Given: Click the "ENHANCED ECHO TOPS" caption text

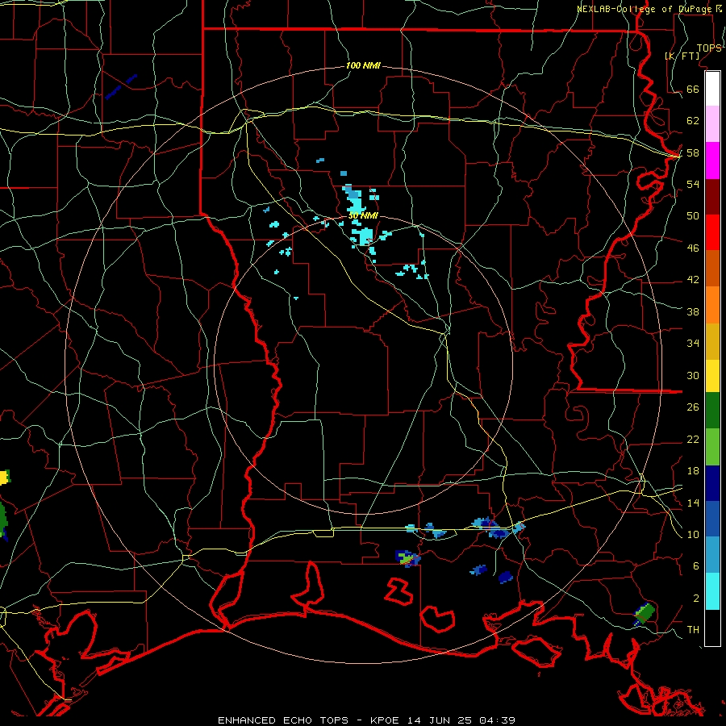Looking at the screenshot, I should click(283, 720).
